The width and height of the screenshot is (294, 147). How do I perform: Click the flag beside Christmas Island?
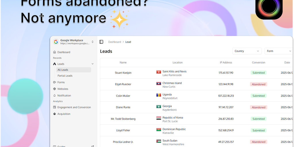click(x=159, y=84)
